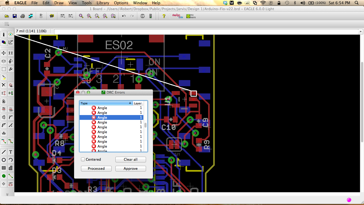Undo the last action
This screenshot has width=364, height=205.
(x=124, y=16)
